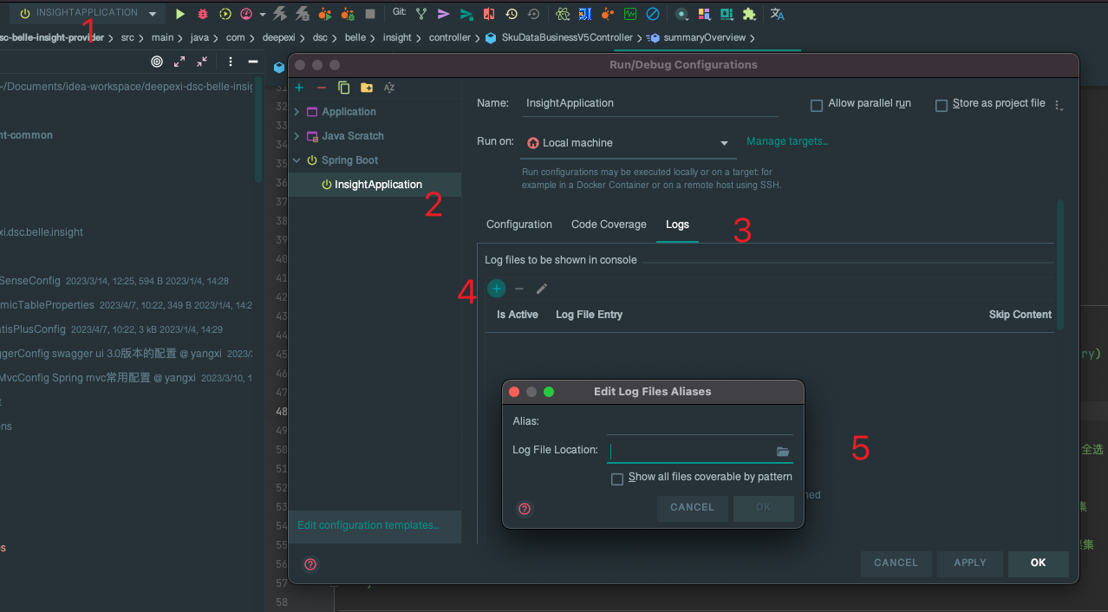
Task: Click the Debug bug icon
Action: click(203, 14)
